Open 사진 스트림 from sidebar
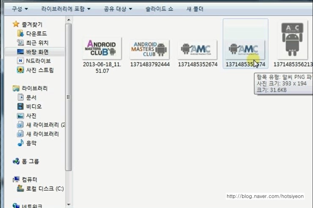 point(40,70)
